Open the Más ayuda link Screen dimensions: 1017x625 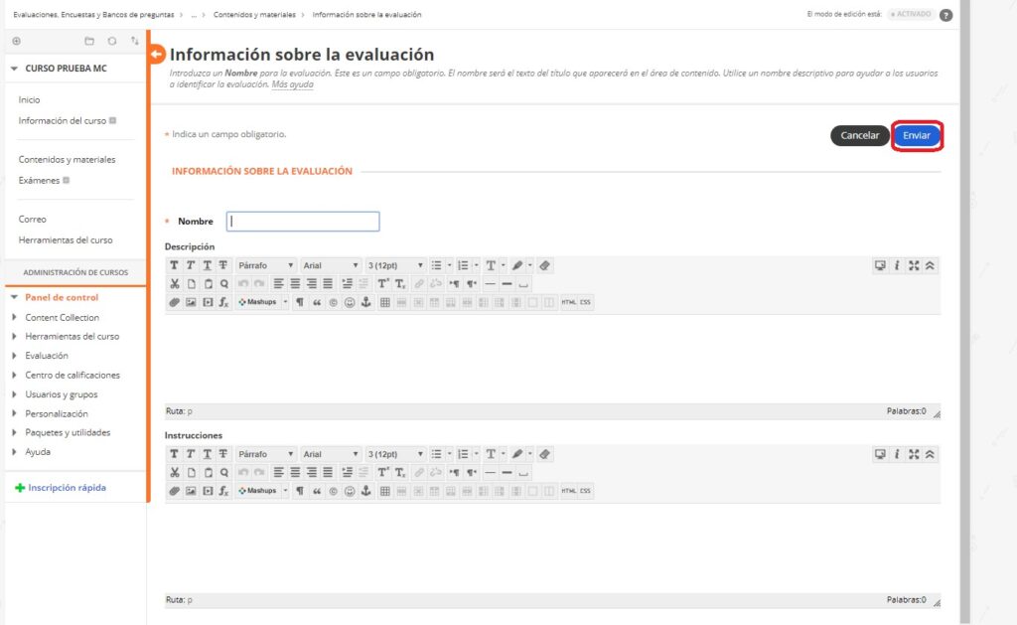coord(293,84)
